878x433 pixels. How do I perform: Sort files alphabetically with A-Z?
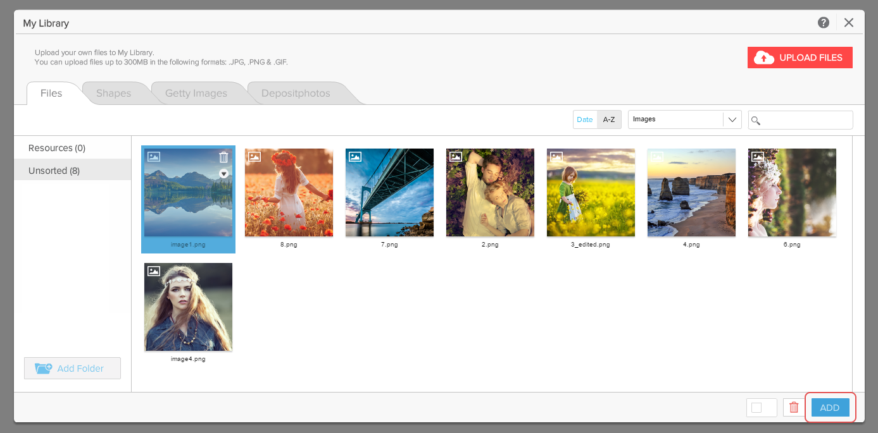[609, 119]
